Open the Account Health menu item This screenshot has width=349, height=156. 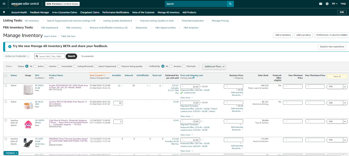(19, 12)
